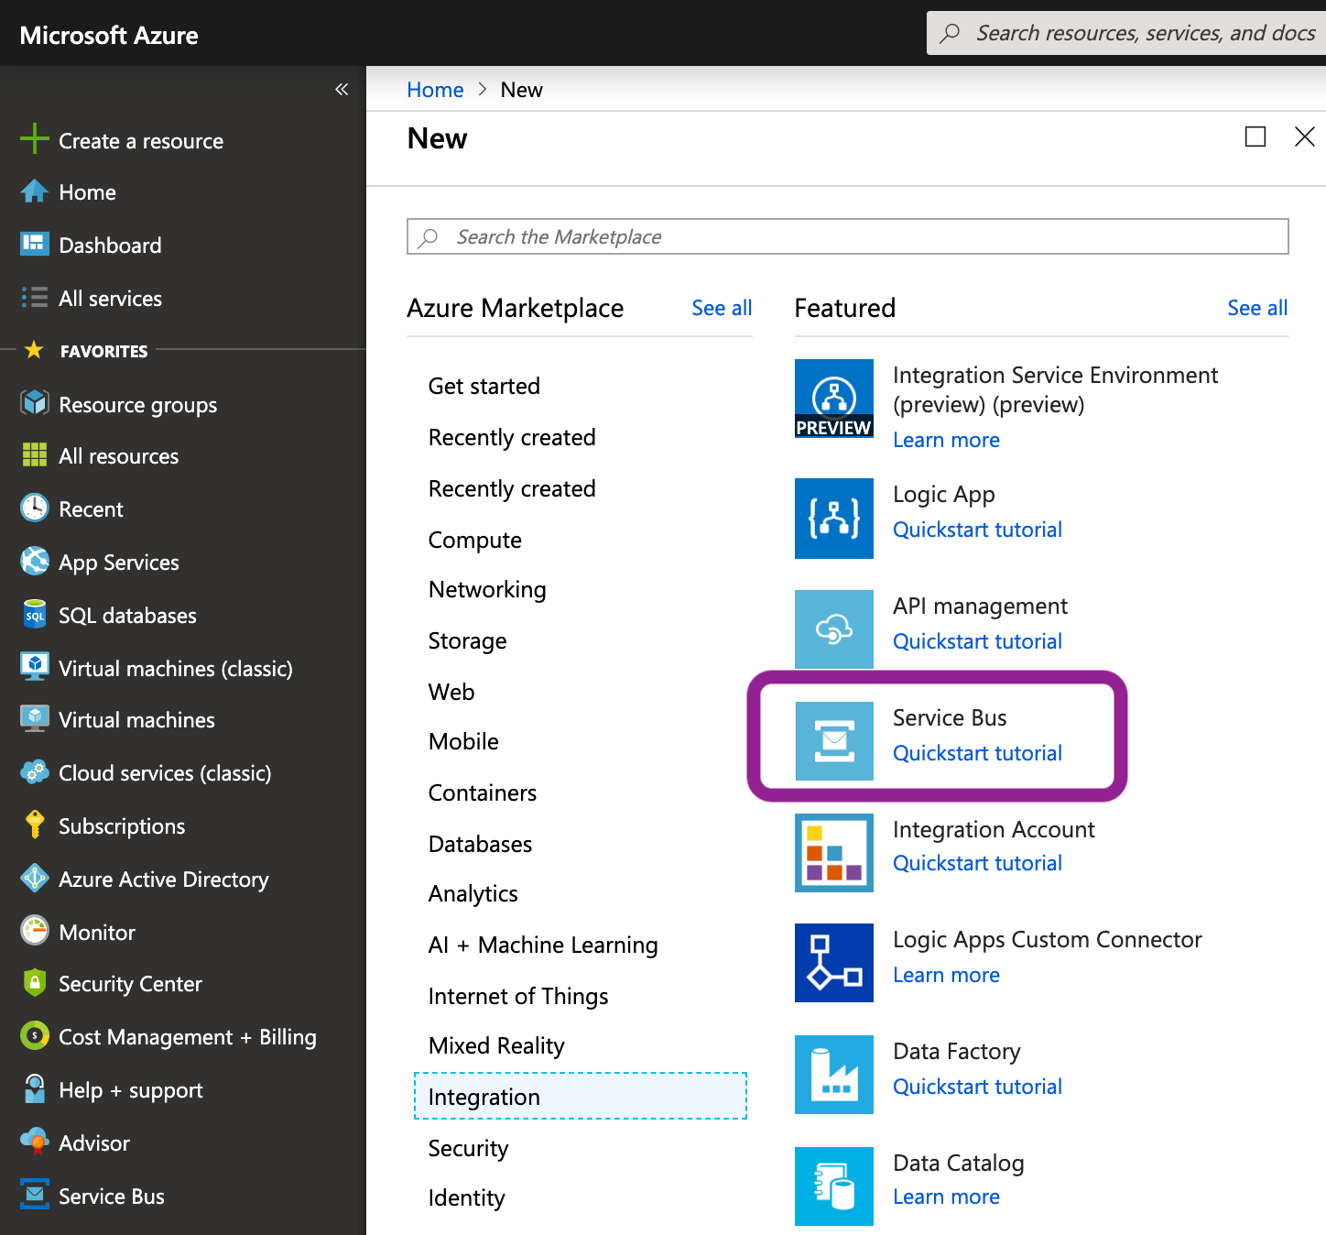
Task: Open Learn more under Logic Apps Custom Connector
Action: click(946, 975)
